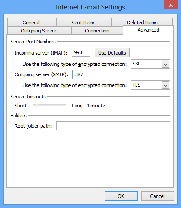181x208 pixels.
Task: Click the TLS outgoing encryption combo box
Action: 150,85
